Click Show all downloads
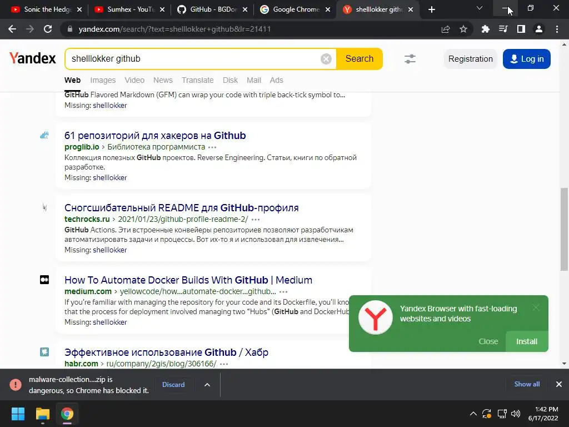Screen dimensions: 569x427 pos(527,384)
